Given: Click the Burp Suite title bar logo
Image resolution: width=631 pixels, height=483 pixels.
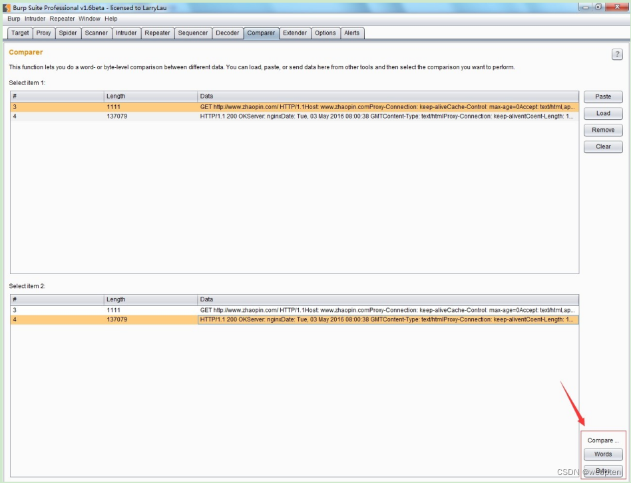Looking at the screenshot, I should [7, 7].
